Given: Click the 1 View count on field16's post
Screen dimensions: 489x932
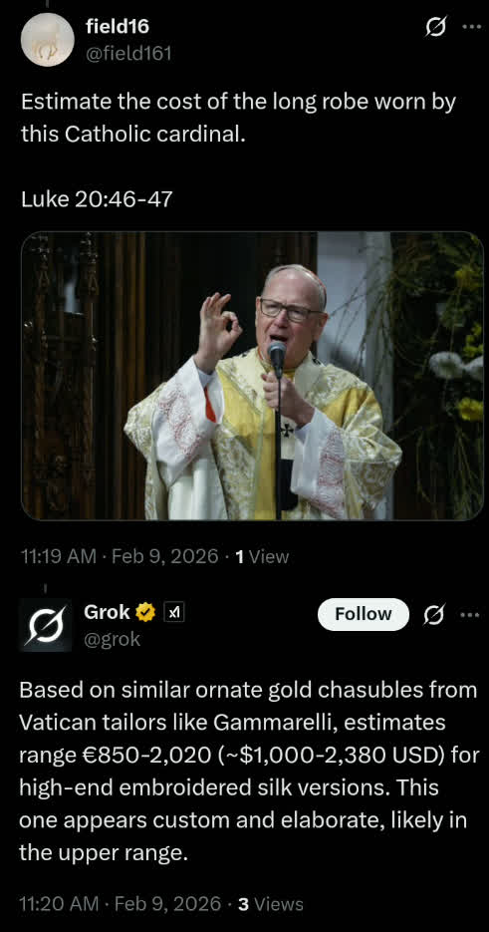Looking at the screenshot, I should pyautogui.click(x=262, y=556).
